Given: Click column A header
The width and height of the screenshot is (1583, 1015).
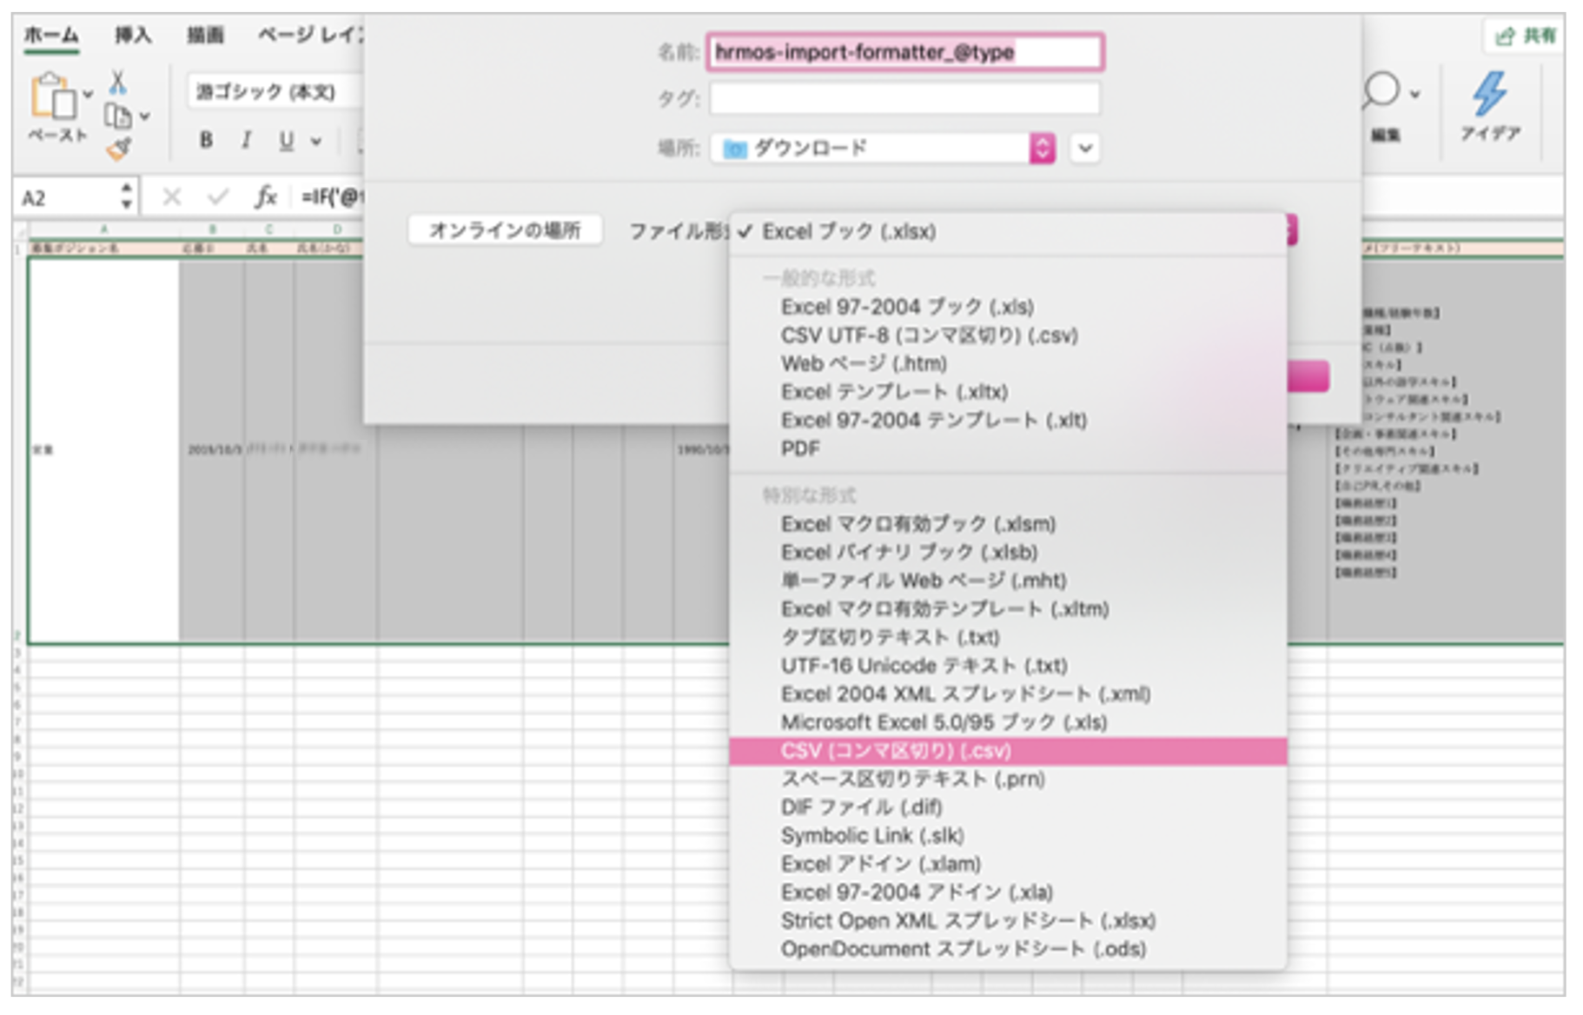Looking at the screenshot, I should click(104, 229).
